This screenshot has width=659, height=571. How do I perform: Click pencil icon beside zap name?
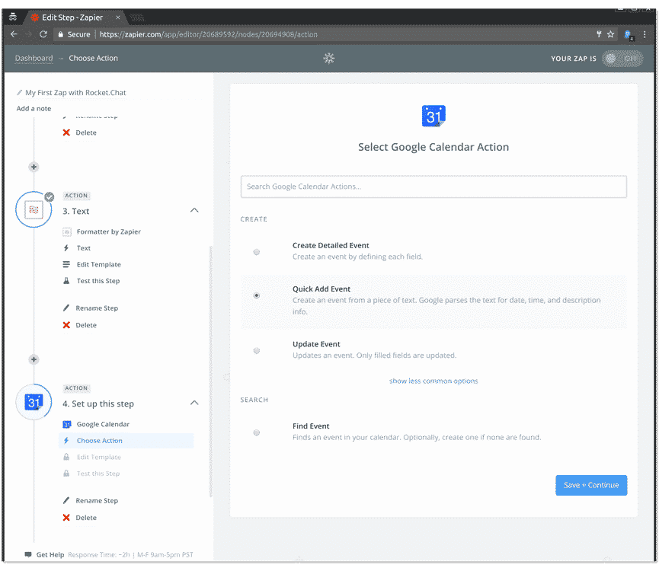tap(19, 92)
